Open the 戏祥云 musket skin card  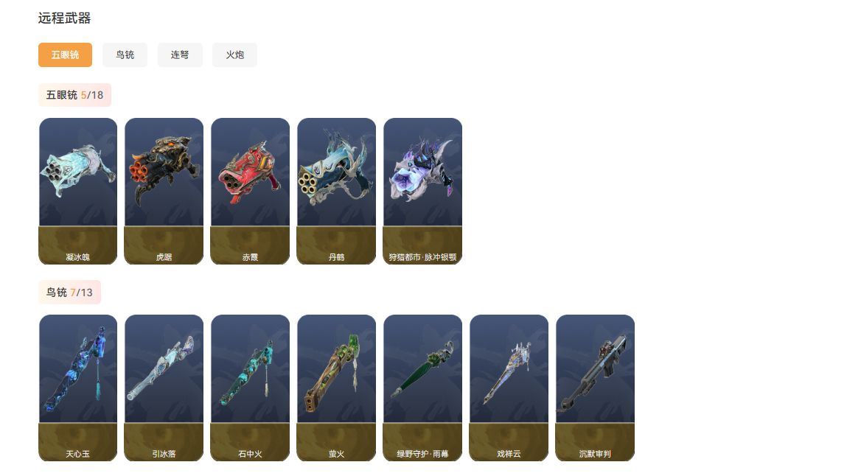(509, 388)
